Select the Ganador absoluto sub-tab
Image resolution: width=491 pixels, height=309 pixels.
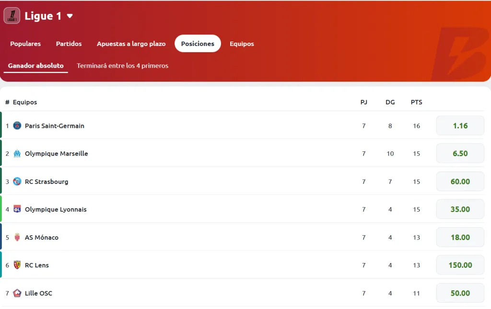tap(36, 66)
